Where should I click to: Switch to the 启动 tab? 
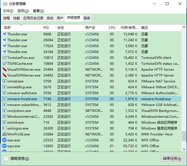[50, 18]
